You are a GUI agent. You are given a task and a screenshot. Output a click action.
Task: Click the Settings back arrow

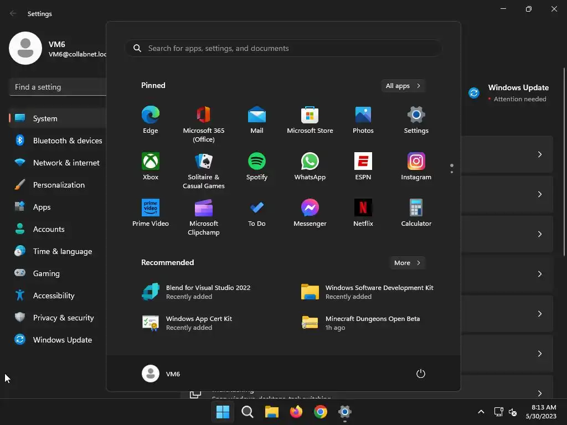(13, 13)
